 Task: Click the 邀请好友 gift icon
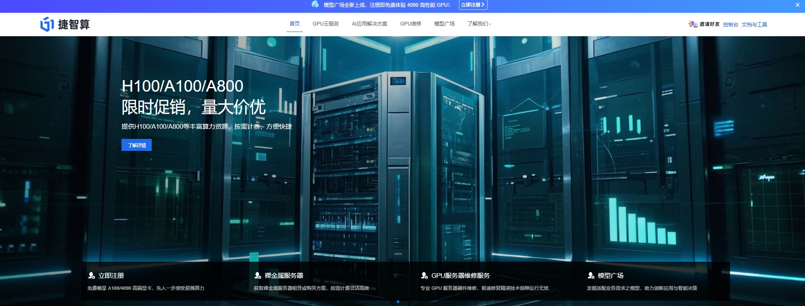[x=692, y=24]
